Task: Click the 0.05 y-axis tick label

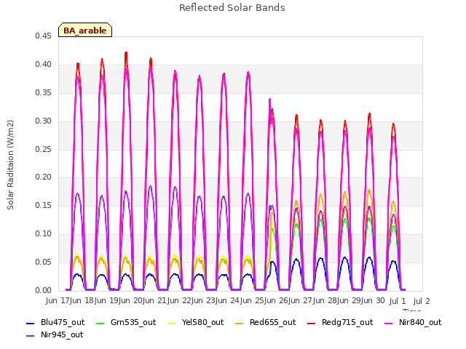Action: click(44, 262)
